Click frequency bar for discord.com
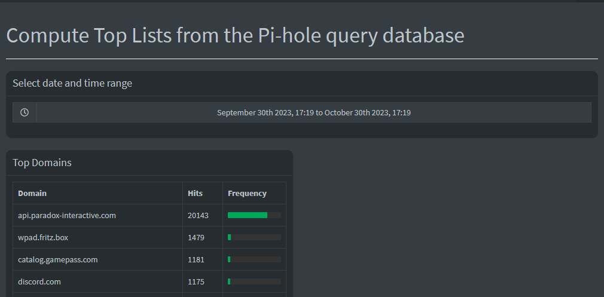This screenshot has width=604, height=297. [254, 281]
